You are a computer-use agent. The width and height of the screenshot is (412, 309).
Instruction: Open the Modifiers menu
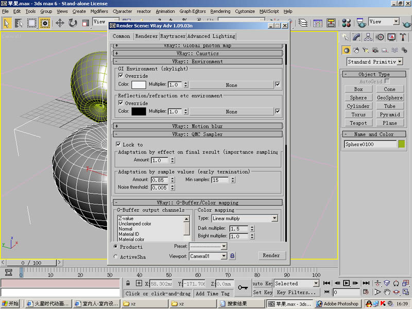click(x=99, y=11)
